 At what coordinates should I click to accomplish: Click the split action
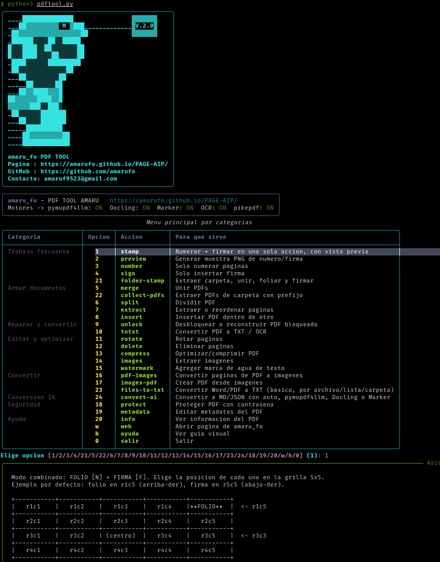(130, 302)
